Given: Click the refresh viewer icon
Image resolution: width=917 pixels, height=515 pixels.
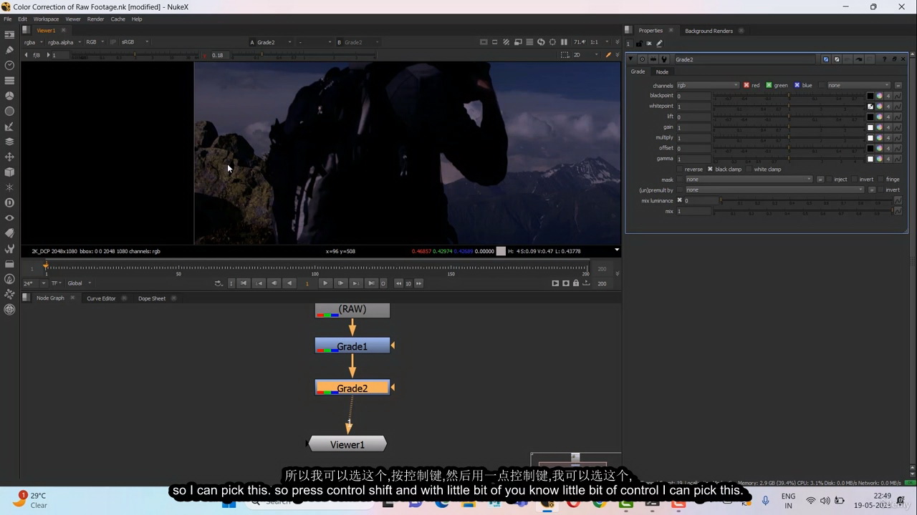Looking at the screenshot, I should click(541, 42).
